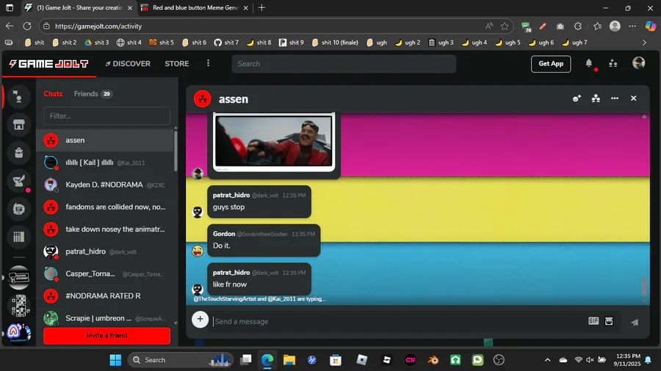The height and width of the screenshot is (371, 661).
Task: Open the notifications bell in Game Jolt
Action: tap(589, 63)
